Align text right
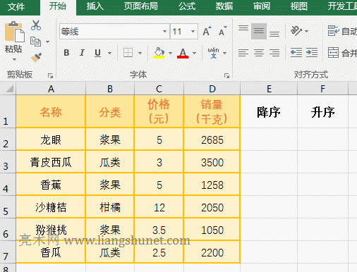357x272 pixels. [274, 53]
